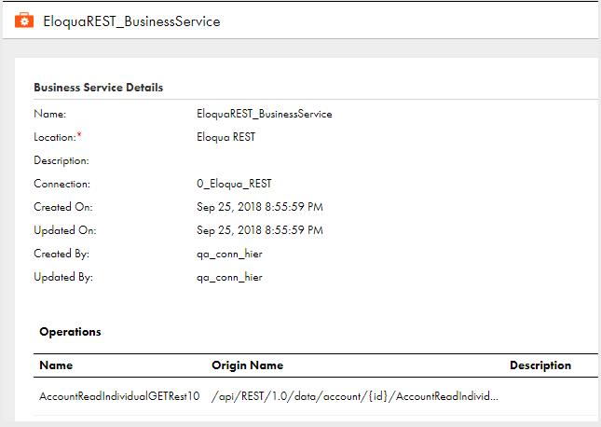
Task: Click the Name column header in Operations
Action: coord(56,365)
